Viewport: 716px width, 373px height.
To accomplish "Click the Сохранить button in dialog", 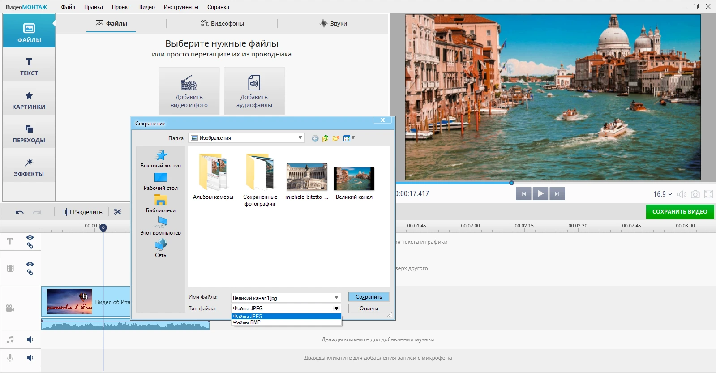I will pyautogui.click(x=369, y=297).
